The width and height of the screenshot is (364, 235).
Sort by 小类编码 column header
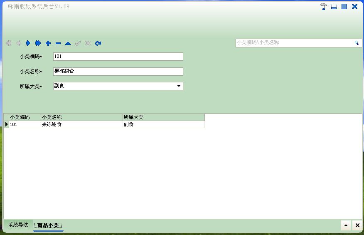click(25, 117)
